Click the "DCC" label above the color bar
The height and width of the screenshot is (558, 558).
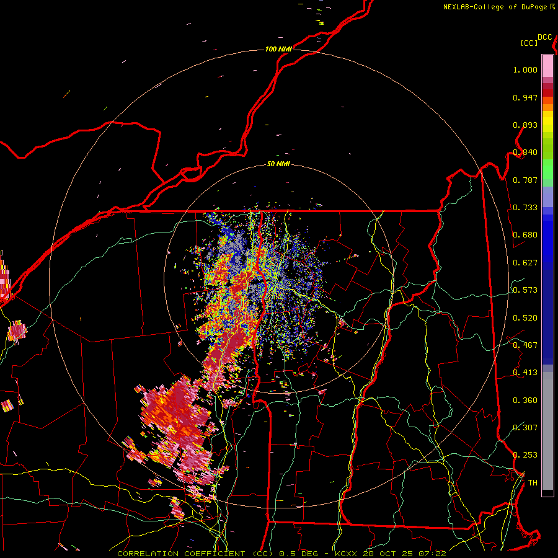545,37
